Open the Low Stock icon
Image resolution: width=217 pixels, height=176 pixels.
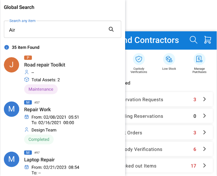(169, 59)
